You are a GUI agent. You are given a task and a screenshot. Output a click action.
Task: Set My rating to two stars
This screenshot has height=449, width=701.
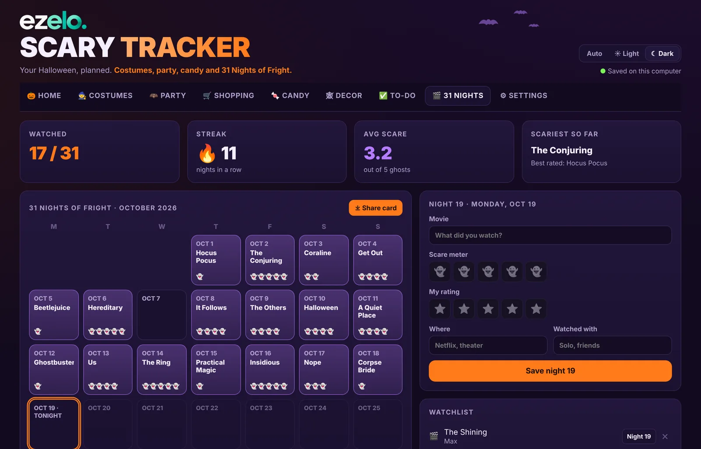click(x=464, y=309)
